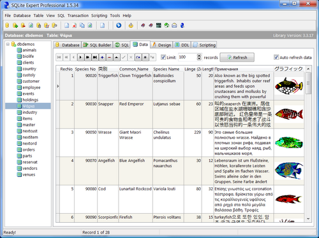Toggle the Limit records checkbox
The width and height of the screenshot is (319, 238).
pyautogui.click(x=163, y=57)
